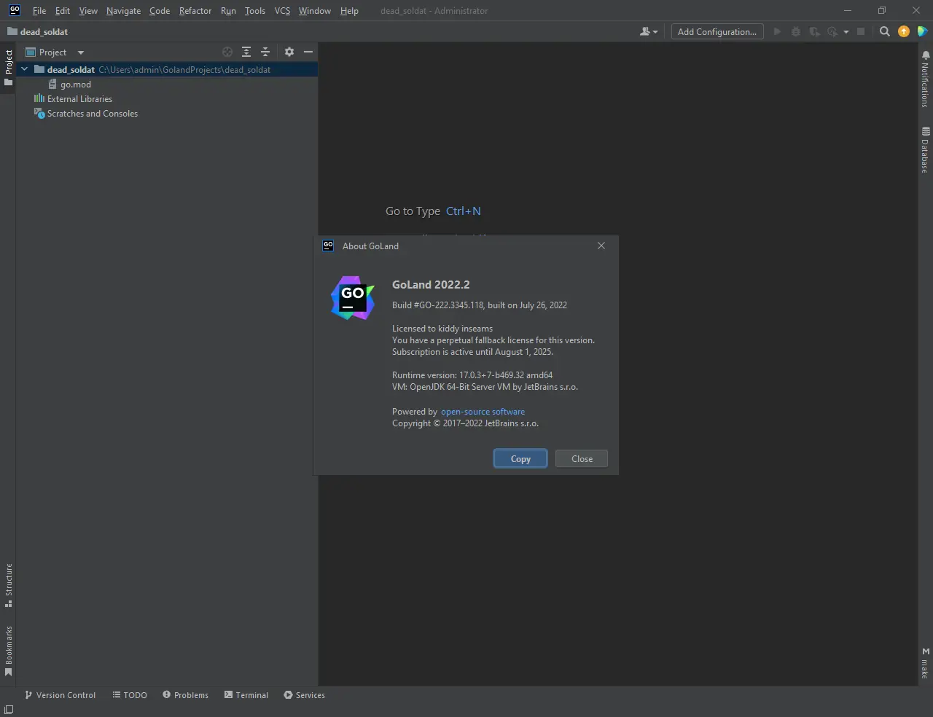
Task: Click the GoLand logo in the title bar
Action: [15, 10]
